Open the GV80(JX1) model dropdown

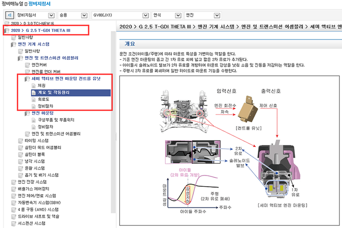146,15
